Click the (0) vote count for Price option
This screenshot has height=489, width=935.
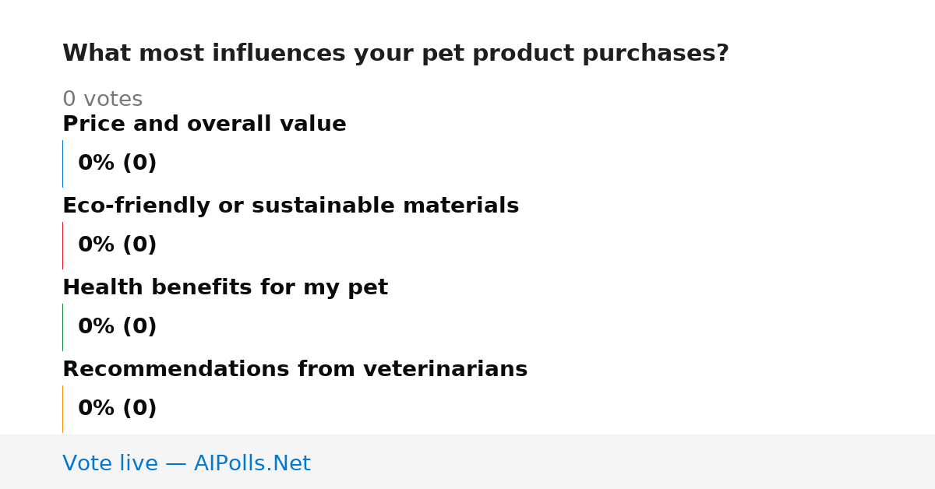pyautogui.click(x=139, y=163)
